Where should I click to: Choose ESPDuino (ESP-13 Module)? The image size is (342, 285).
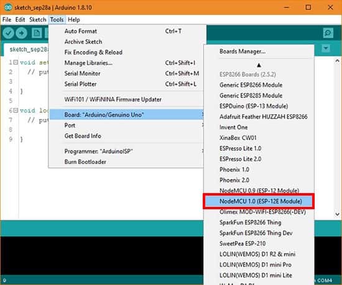[x=259, y=106]
